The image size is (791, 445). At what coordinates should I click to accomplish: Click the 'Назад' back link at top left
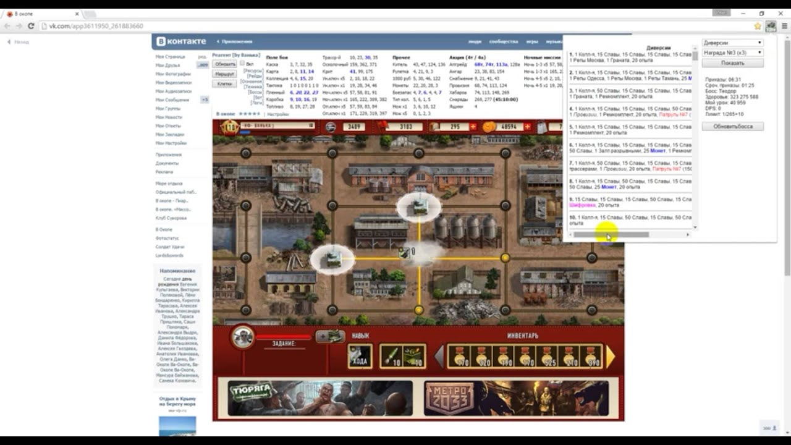(x=19, y=42)
